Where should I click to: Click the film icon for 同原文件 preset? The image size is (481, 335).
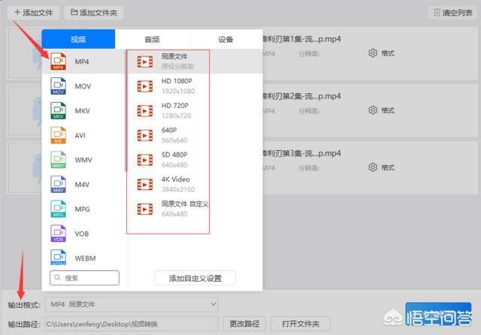145,62
